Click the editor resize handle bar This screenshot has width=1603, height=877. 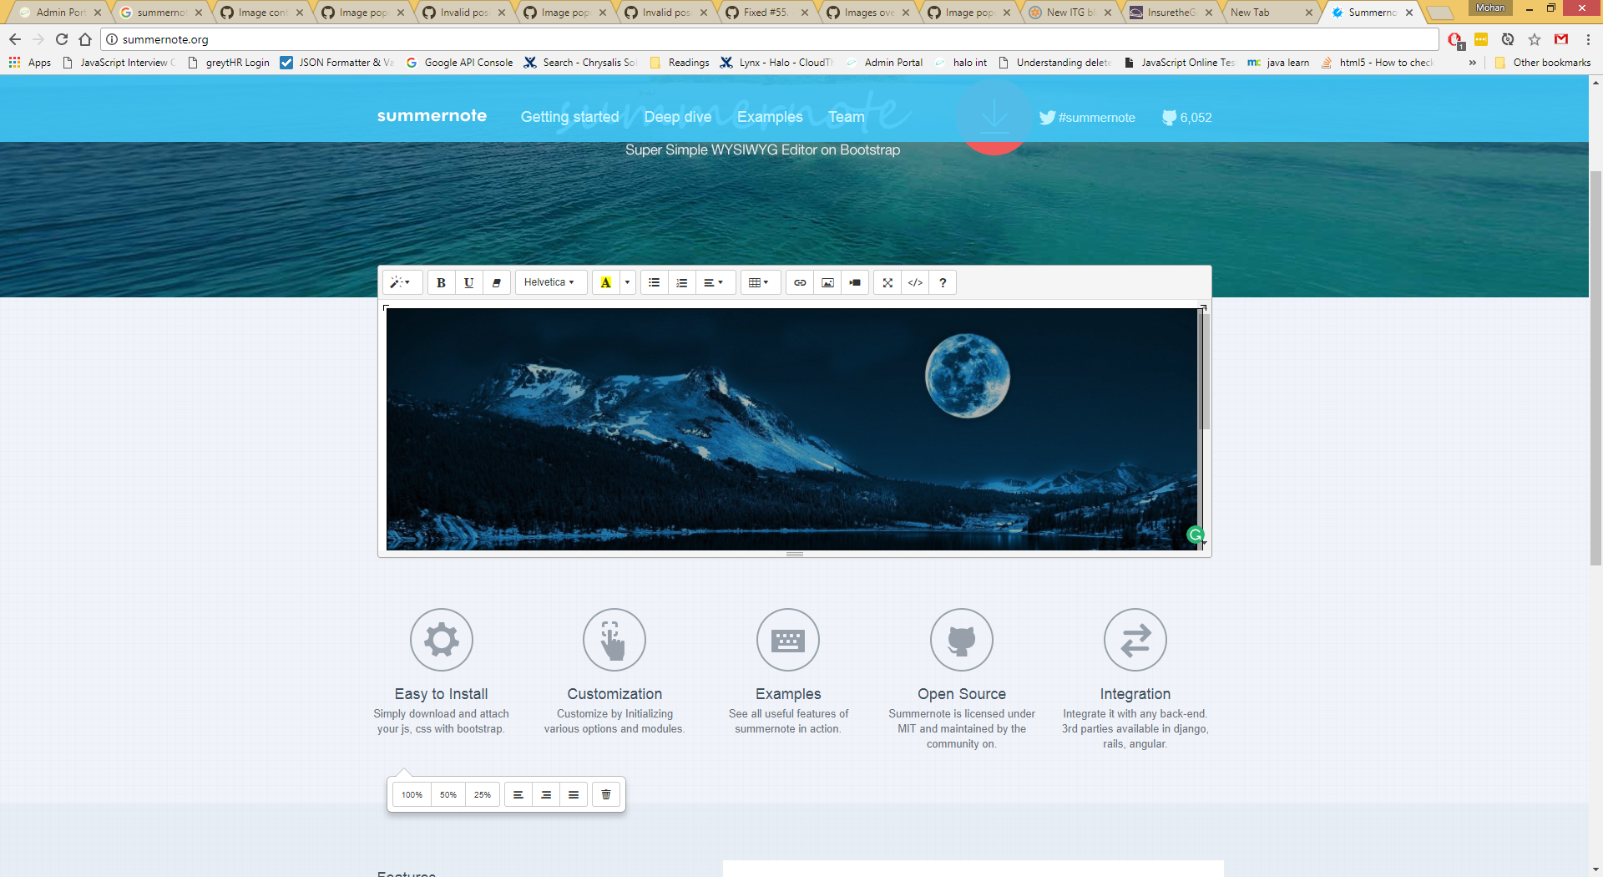point(795,554)
